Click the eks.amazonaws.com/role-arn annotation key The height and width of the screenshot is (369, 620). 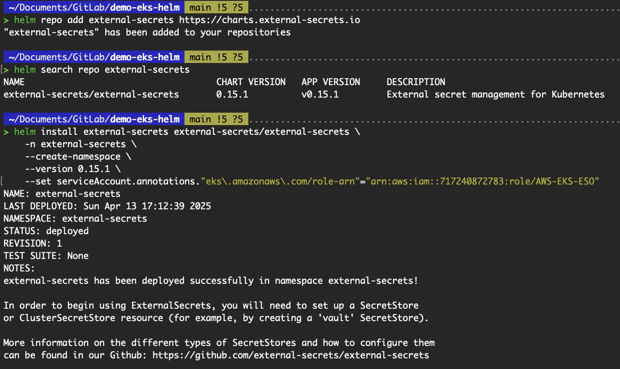coord(280,181)
